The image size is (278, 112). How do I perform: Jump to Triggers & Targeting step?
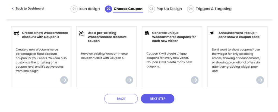point(213,9)
